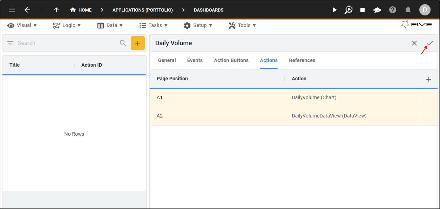Viewport: 440px width, 209px height.
Task: Open the Setup menu
Action: click(198, 25)
